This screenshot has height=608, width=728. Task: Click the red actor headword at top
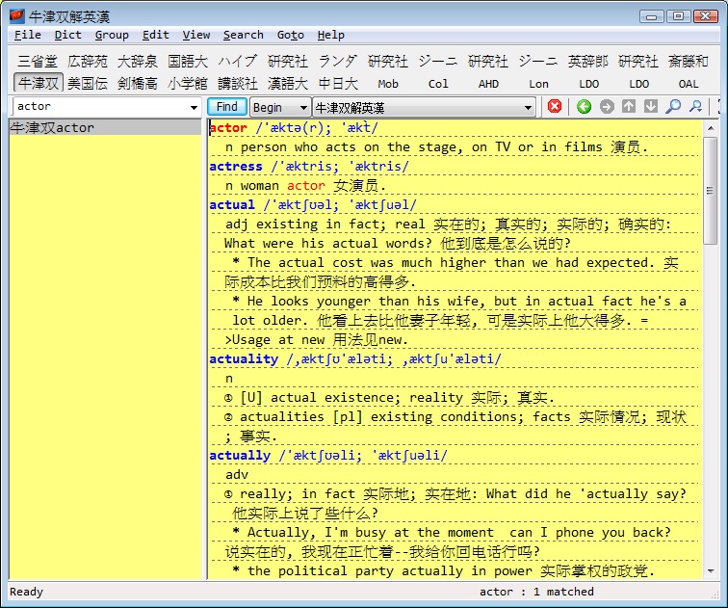pos(228,128)
